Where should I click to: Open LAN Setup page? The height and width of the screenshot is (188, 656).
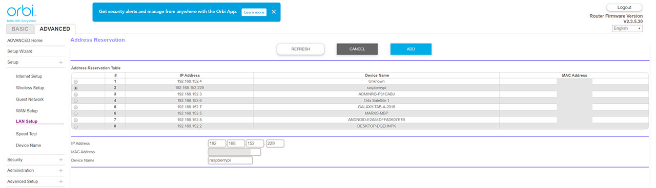(x=27, y=122)
